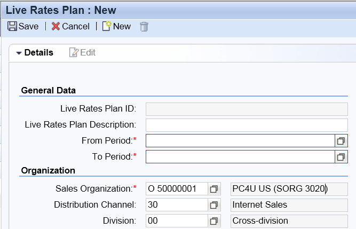356x229 pixels.
Task: Click the Sales Organization label
Action: click(96, 188)
